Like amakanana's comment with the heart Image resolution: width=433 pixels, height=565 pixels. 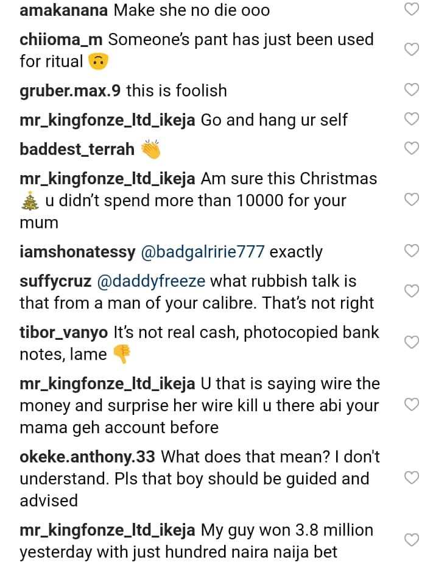coord(412,9)
